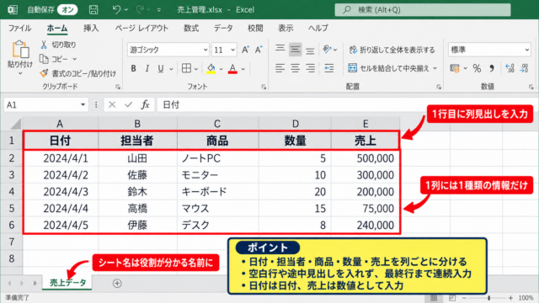Open the Undo history dropdown arrow
This screenshot has width=539, height=303.
(x=126, y=10)
